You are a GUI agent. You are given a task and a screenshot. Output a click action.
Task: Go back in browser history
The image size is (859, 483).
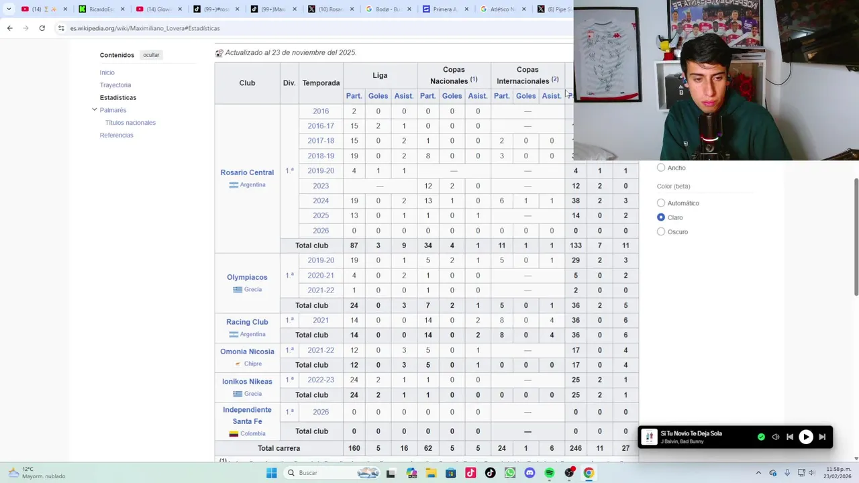[x=9, y=28]
